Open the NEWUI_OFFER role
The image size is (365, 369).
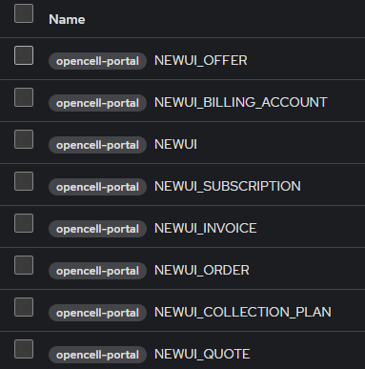pyautogui.click(x=200, y=60)
